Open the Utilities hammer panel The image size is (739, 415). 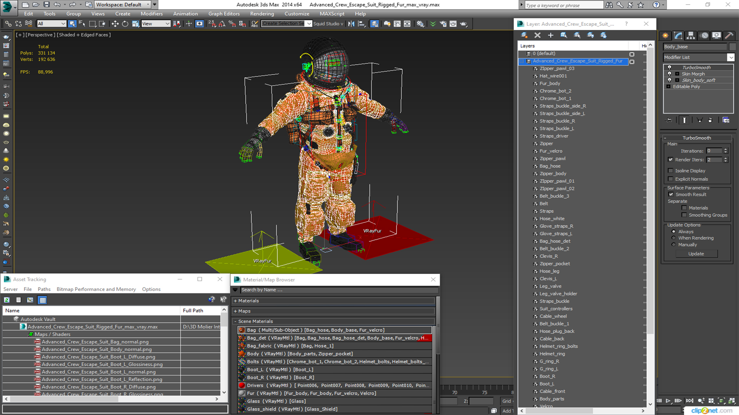tap(729, 35)
